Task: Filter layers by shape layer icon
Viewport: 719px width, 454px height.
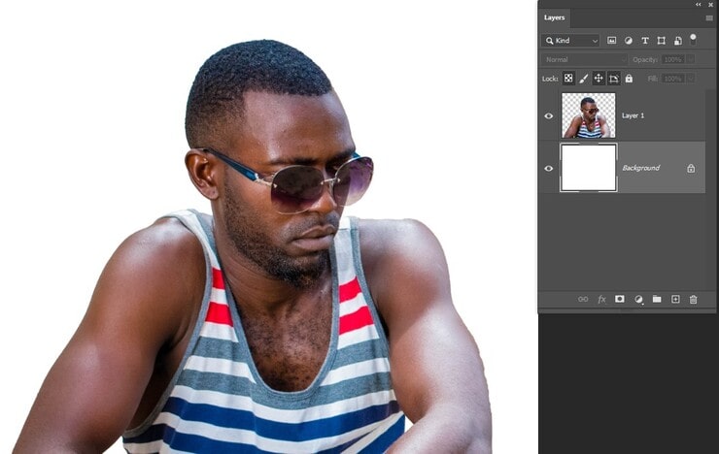Action: [662, 41]
